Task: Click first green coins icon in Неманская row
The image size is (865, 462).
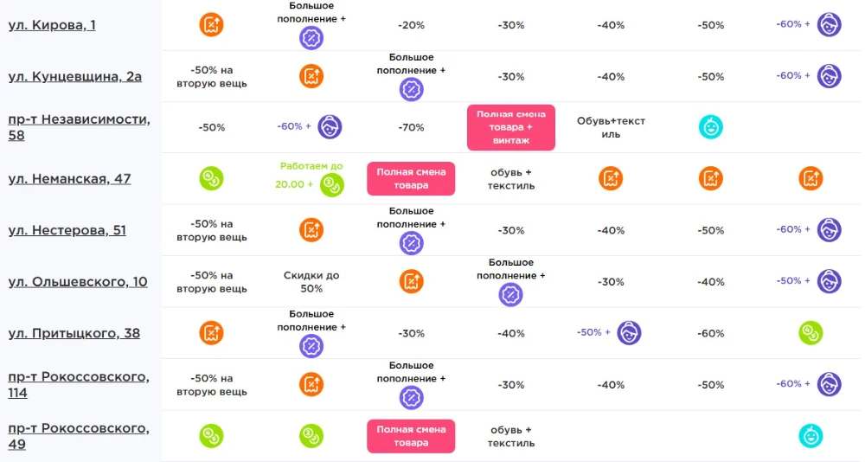Action: pyautogui.click(x=211, y=179)
